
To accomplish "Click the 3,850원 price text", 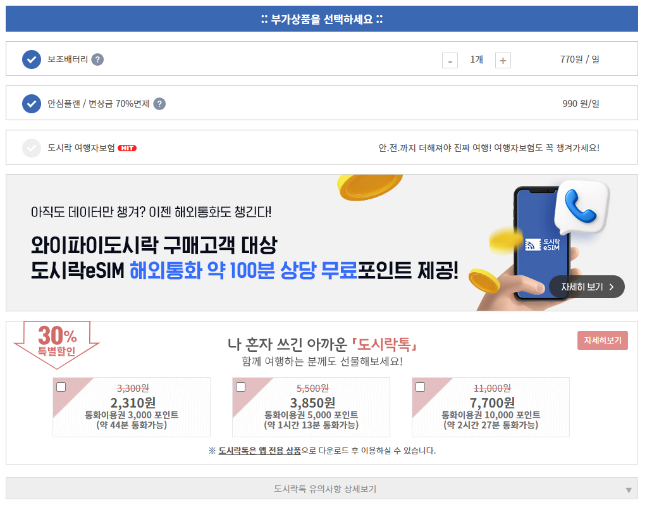I will point(312,402).
